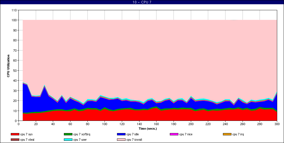284x143 pixels.
Task: Click the 'cpu 7 user' legend label
Action: pos(80,140)
